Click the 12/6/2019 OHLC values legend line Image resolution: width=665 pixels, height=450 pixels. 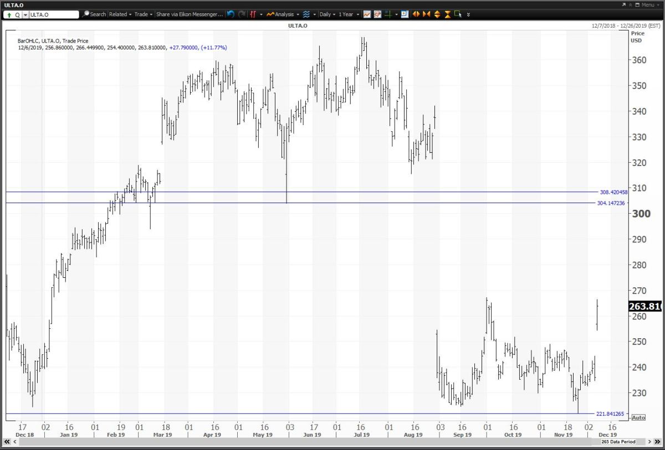click(122, 48)
